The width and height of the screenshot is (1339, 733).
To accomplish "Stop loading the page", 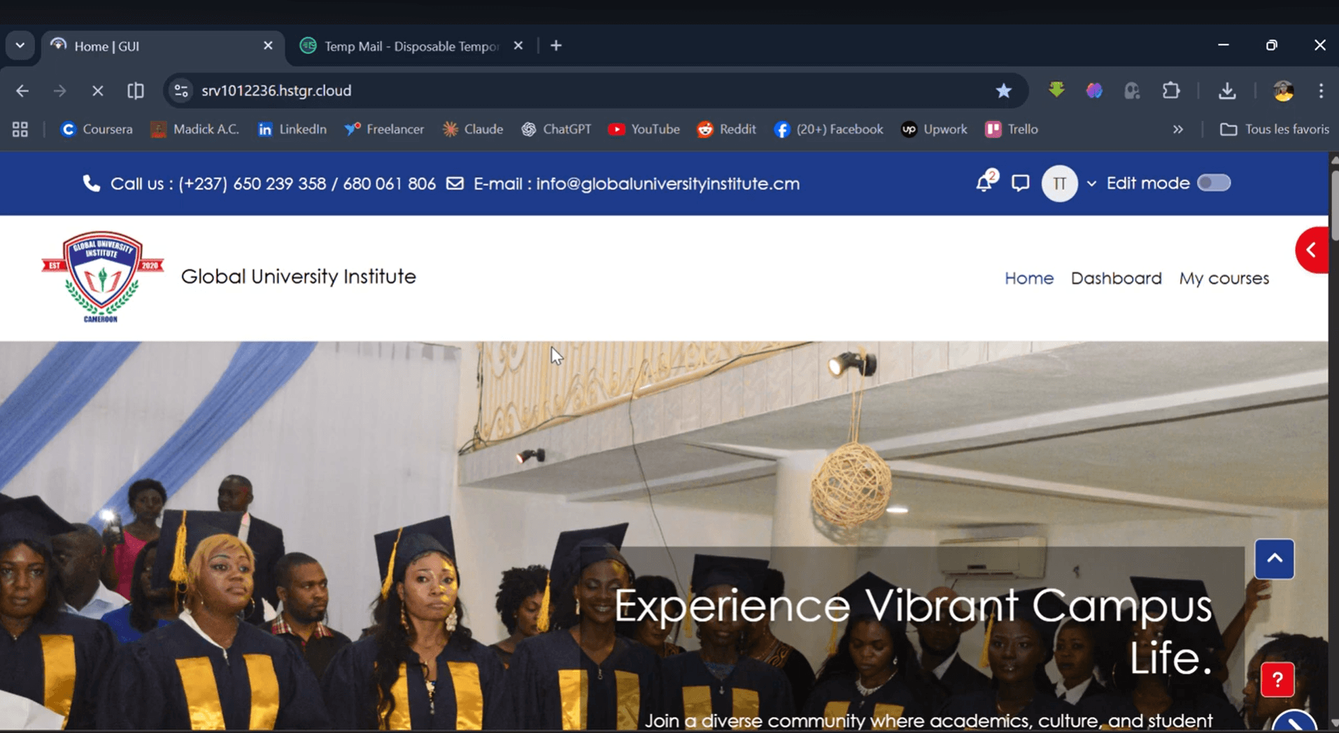I will click(x=98, y=90).
